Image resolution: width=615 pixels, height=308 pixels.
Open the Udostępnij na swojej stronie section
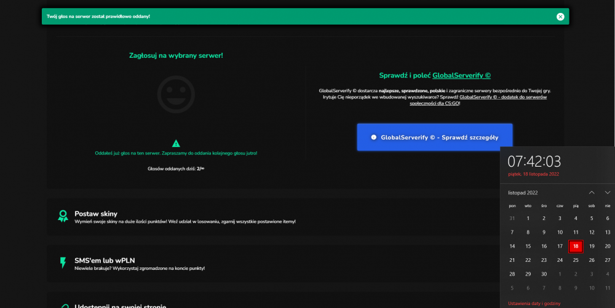(x=272, y=300)
